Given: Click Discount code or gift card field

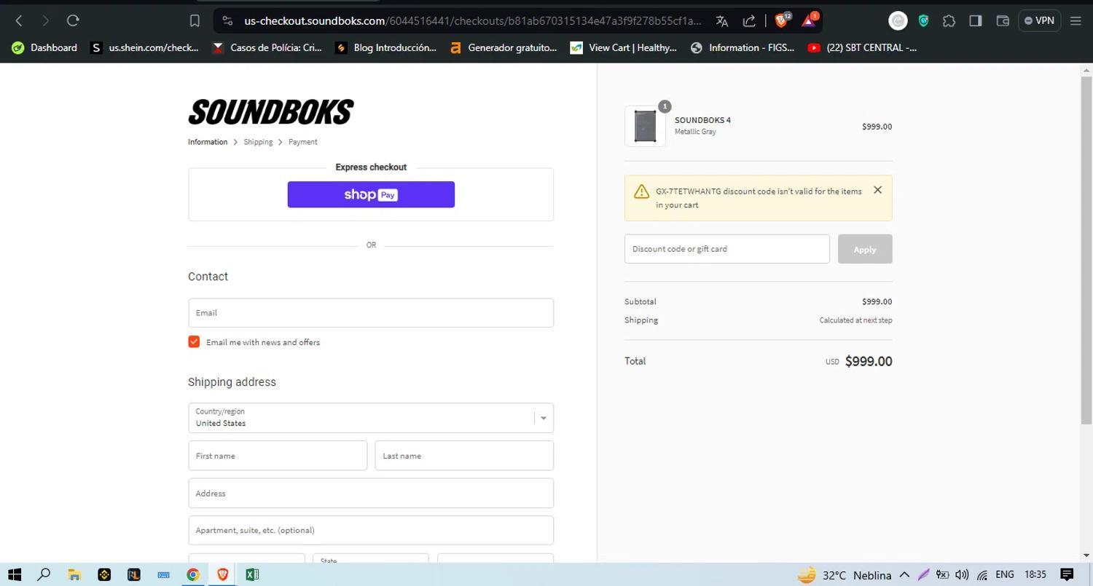Looking at the screenshot, I should (x=727, y=249).
